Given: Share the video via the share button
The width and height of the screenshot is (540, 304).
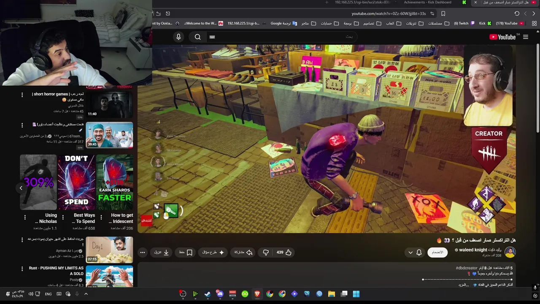Looking at the screenshot, I should 243,252.
